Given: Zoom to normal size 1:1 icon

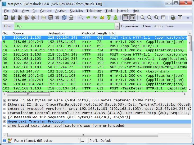Looking at the screenshot, I should click(x=156, y=17).
